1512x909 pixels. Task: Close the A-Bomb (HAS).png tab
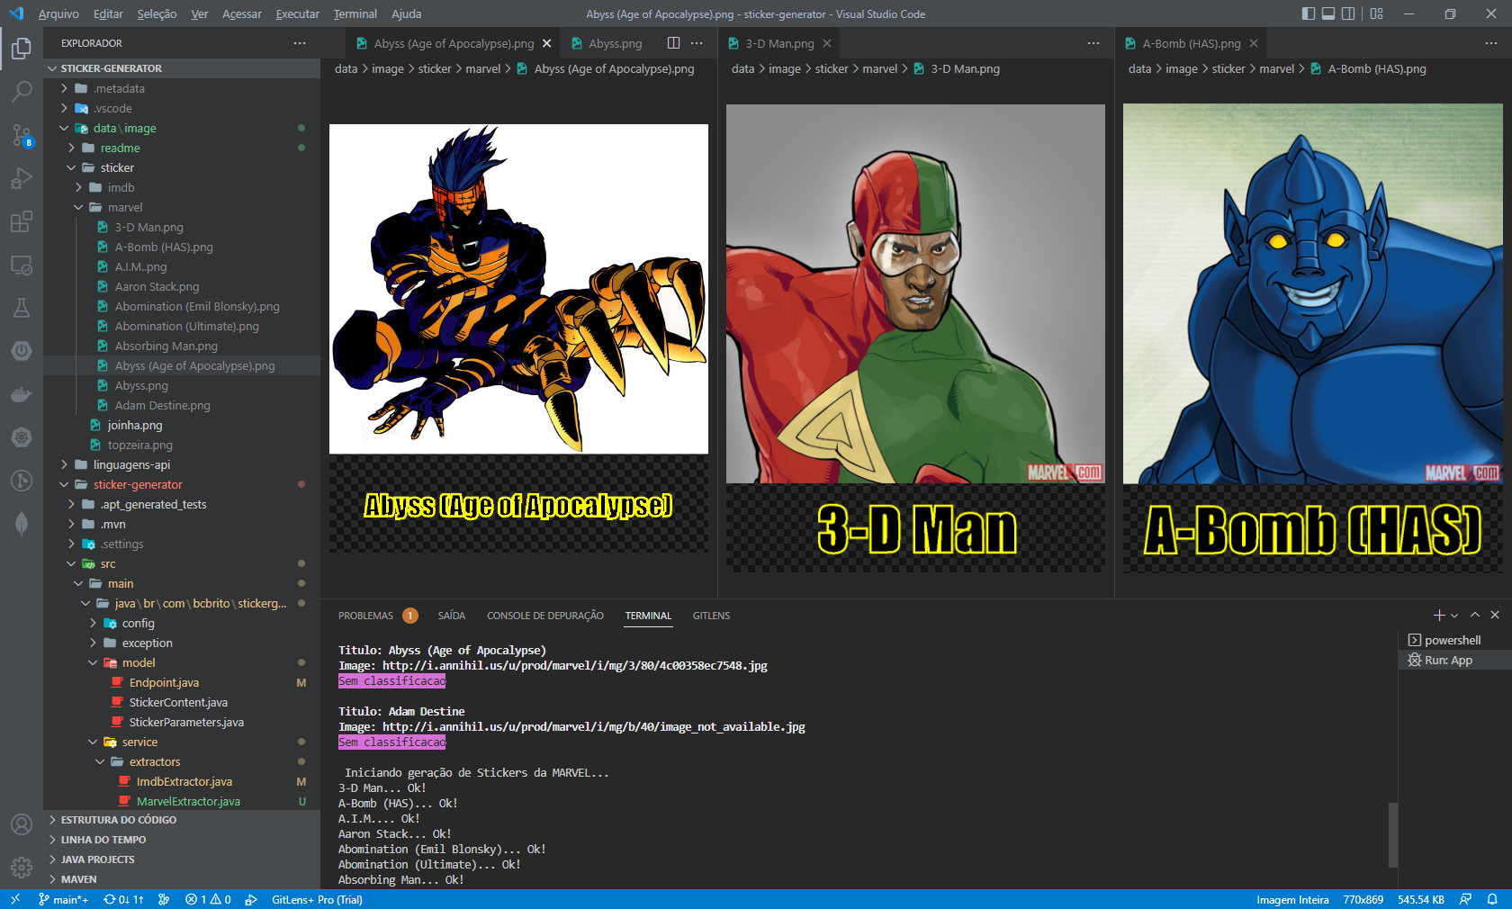[1254, 43]
